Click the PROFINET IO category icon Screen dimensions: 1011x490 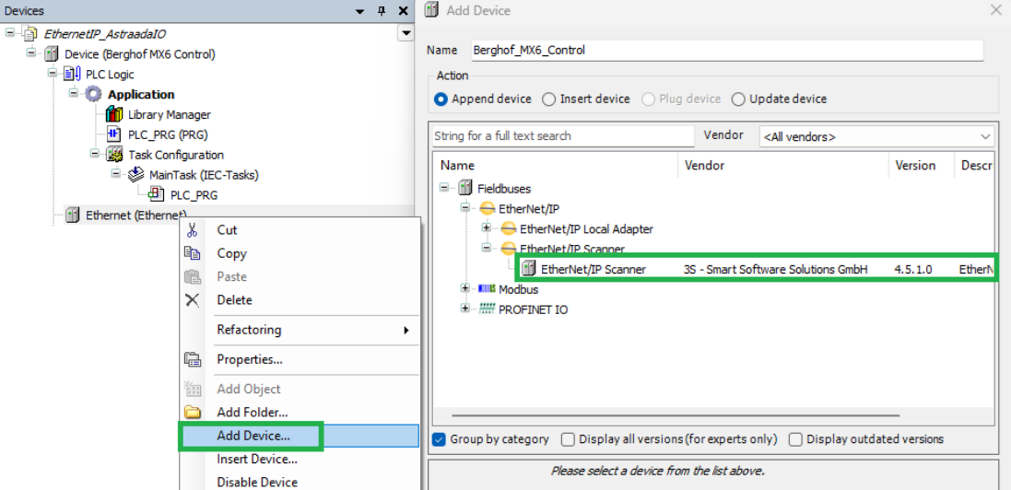click(x=487, y=309)
